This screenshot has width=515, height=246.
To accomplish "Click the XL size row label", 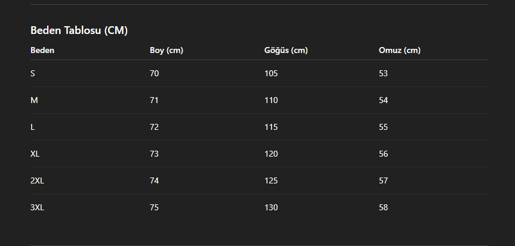I will 35,154.
